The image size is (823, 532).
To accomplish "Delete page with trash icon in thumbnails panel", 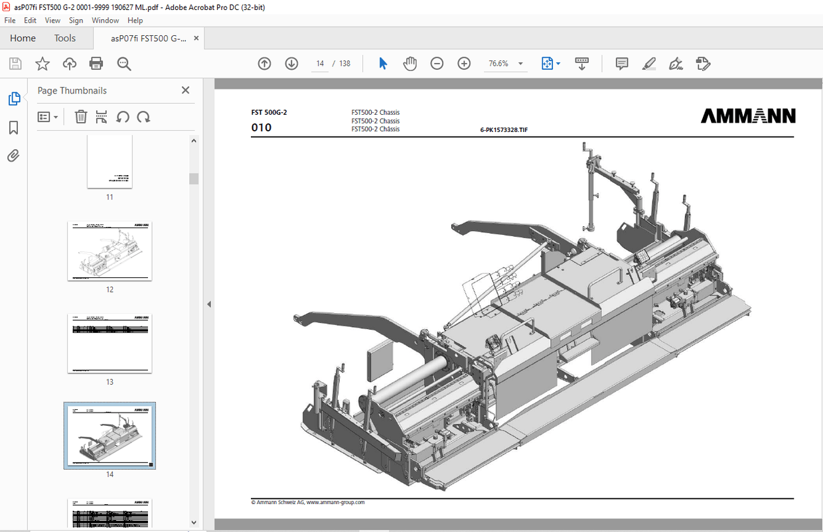I will point(80,117).
